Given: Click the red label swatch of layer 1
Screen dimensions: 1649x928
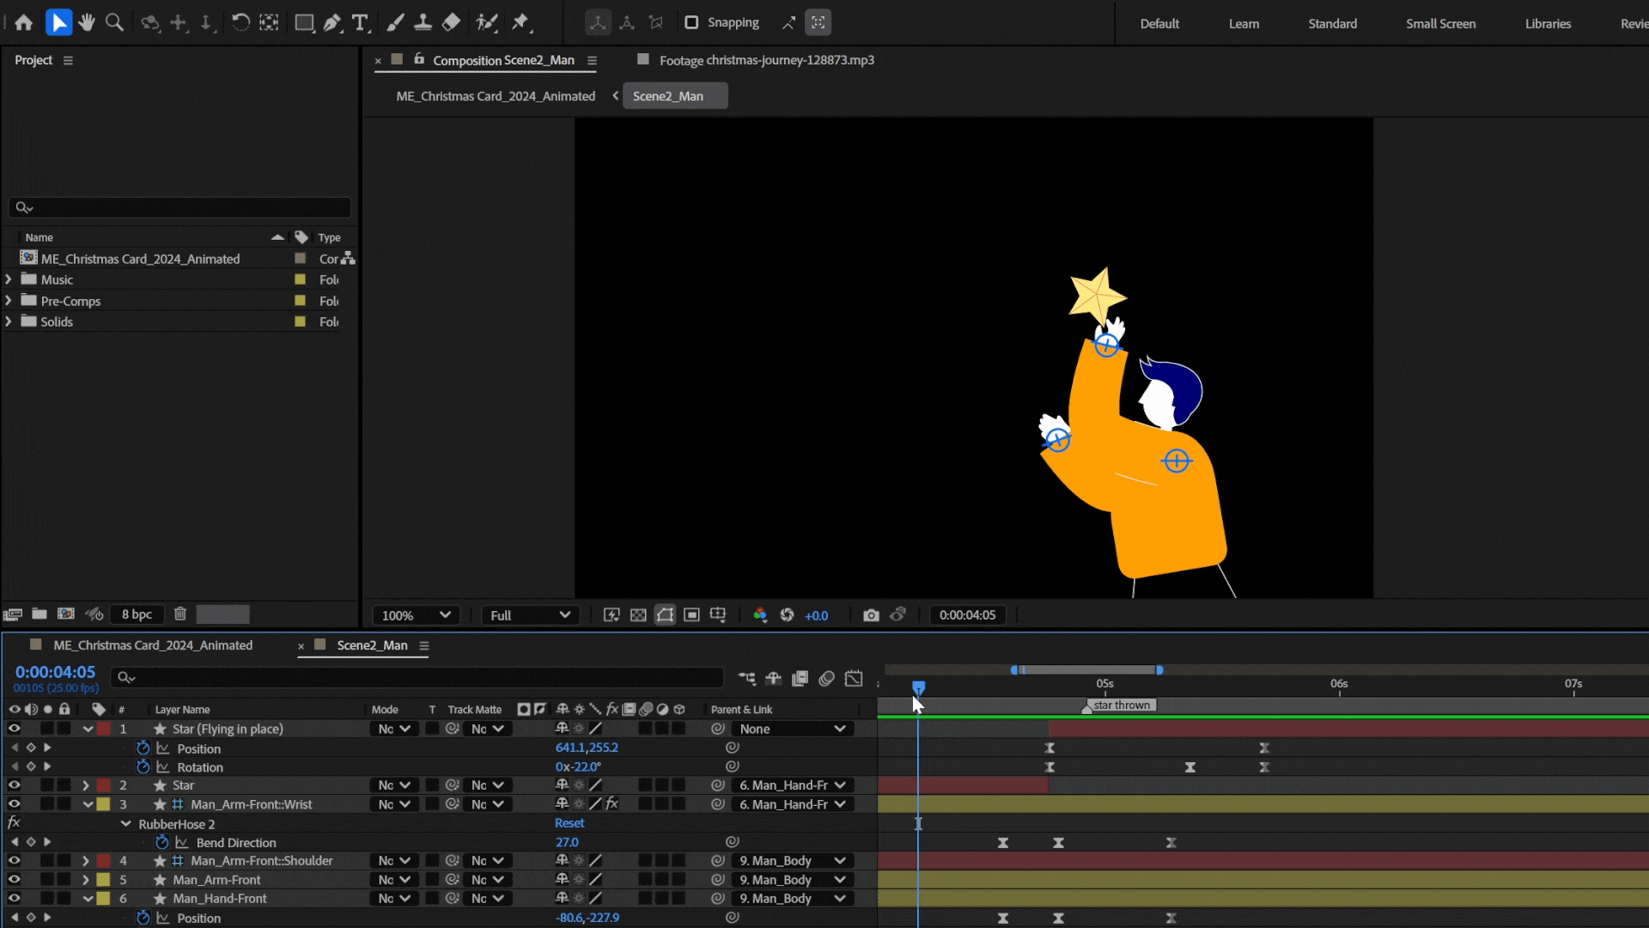Looking at the screenshot, I should [104, 729].
